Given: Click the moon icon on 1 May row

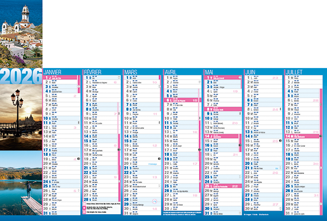Looking at the screenshot, I should [x=240, y=77].
